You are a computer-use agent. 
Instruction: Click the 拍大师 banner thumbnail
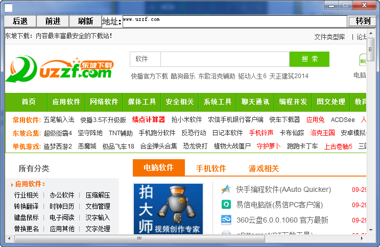point(168,209)
